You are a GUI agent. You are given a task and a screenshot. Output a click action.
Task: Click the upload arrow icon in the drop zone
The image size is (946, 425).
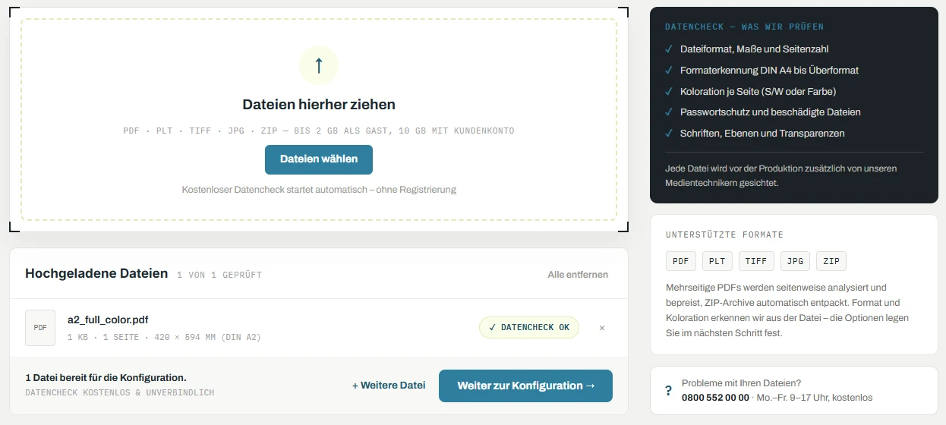(319, 65)
